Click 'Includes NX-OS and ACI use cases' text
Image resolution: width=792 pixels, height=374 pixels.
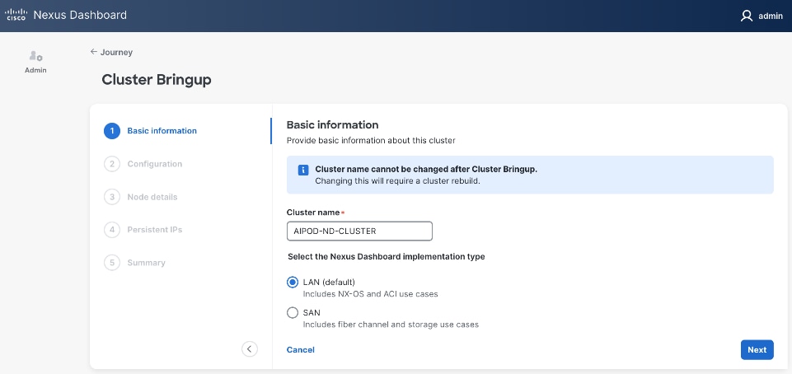(x=370, y=294)
